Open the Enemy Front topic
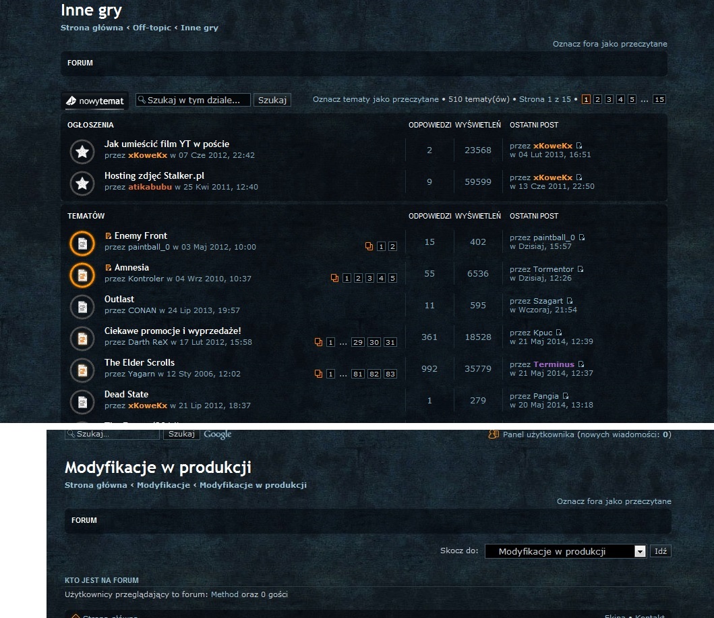The height and width of the screenshot is (618, 714). pyautogui.click(x=141, y=235)
